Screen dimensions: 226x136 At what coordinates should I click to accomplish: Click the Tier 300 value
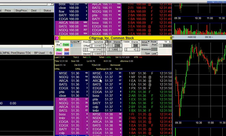[x=119, y=69]
